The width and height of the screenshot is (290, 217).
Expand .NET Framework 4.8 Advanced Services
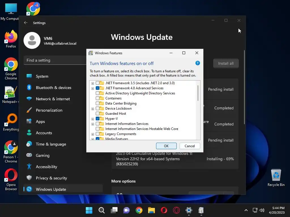click(93, 88)
